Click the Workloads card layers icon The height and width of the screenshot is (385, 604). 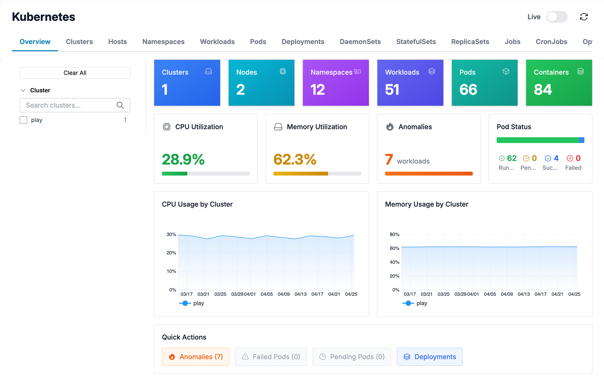pyautogui.click(x=432, y=71)
